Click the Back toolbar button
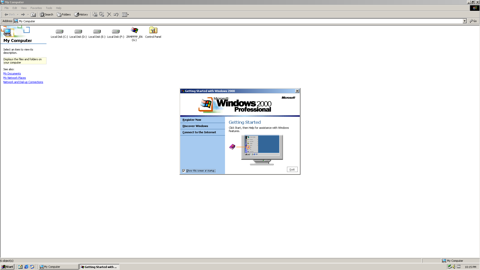This screenshot has width=480, height=270. tap(10, 14)
